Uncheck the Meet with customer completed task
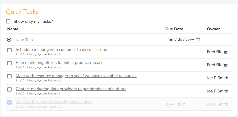 point(9,102)
